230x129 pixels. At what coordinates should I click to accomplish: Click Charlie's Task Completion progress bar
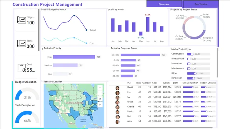click(x=191, y=107)
